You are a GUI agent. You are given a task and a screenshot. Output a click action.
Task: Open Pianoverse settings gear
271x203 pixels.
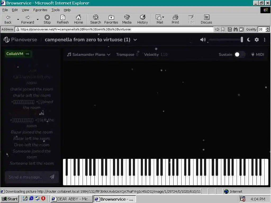pyautogui.click(x=257, y=40)
